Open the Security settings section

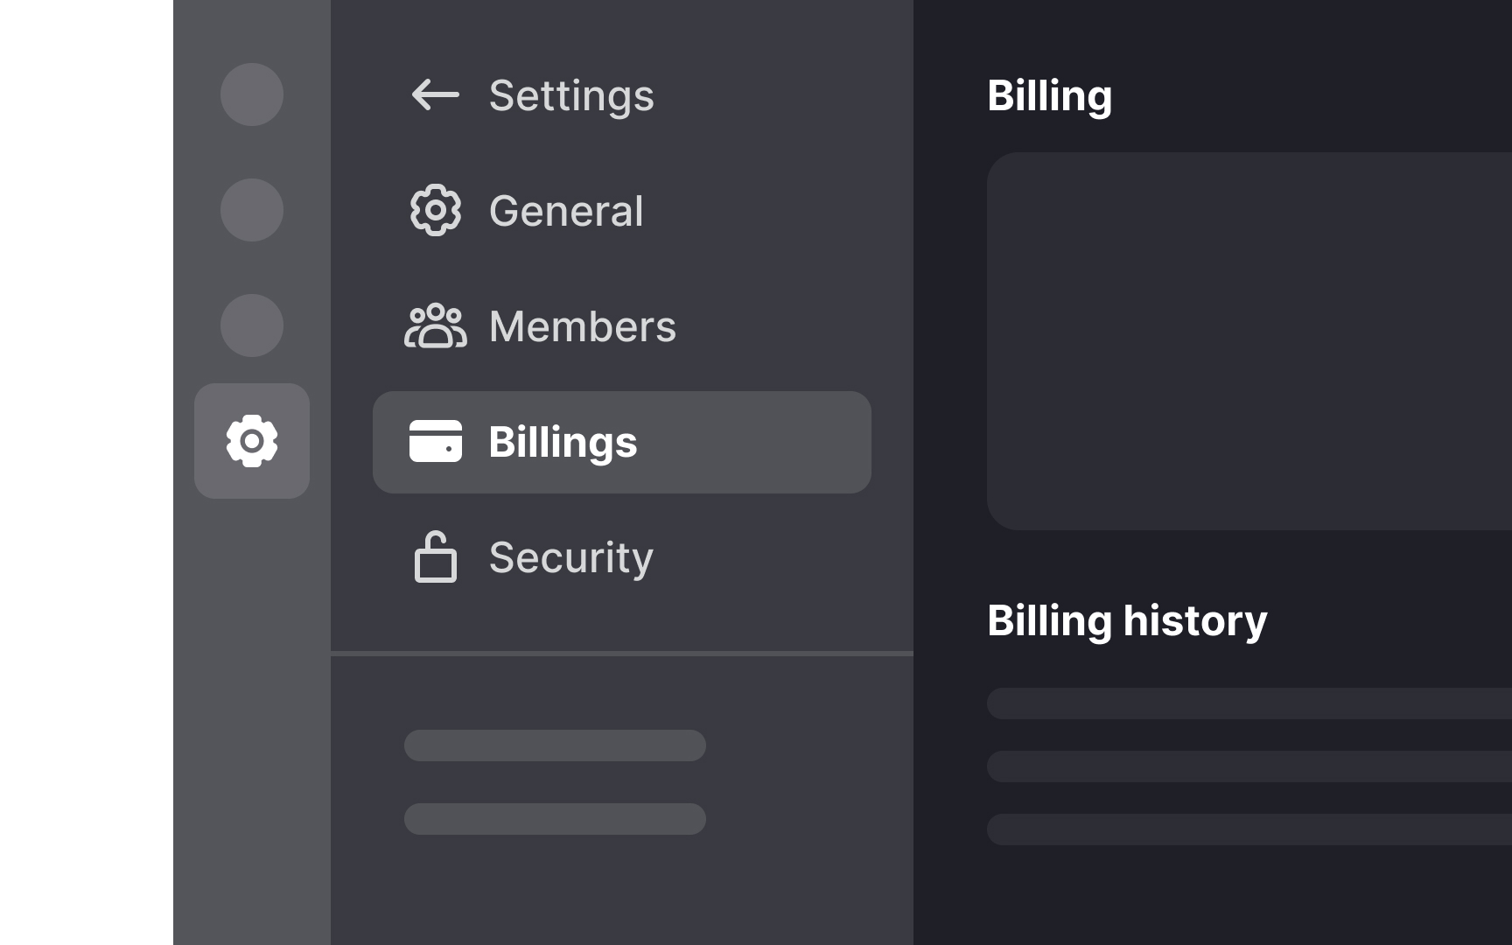pos(570,557)
